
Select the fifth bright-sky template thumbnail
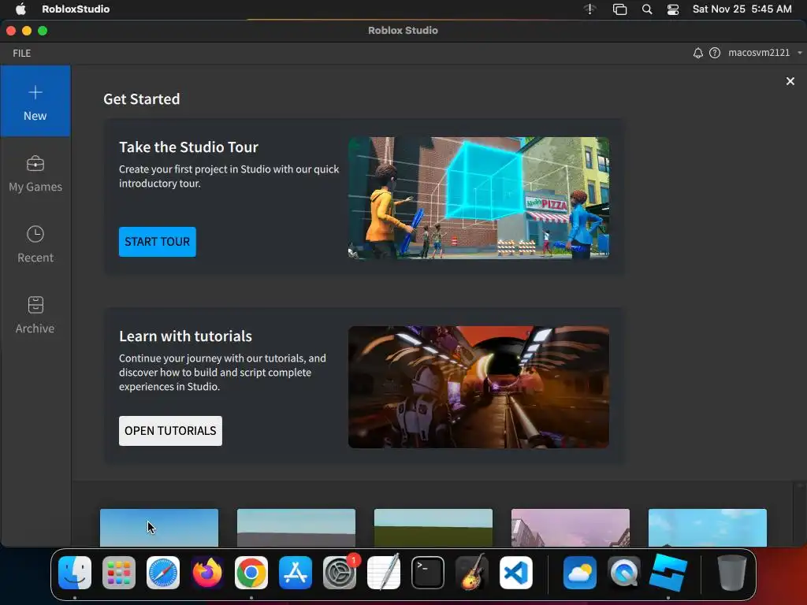click(708, 528)
